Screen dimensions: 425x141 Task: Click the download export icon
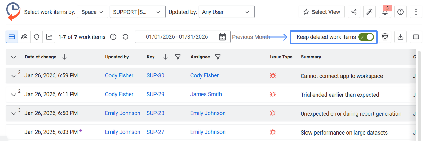point(400,37)
